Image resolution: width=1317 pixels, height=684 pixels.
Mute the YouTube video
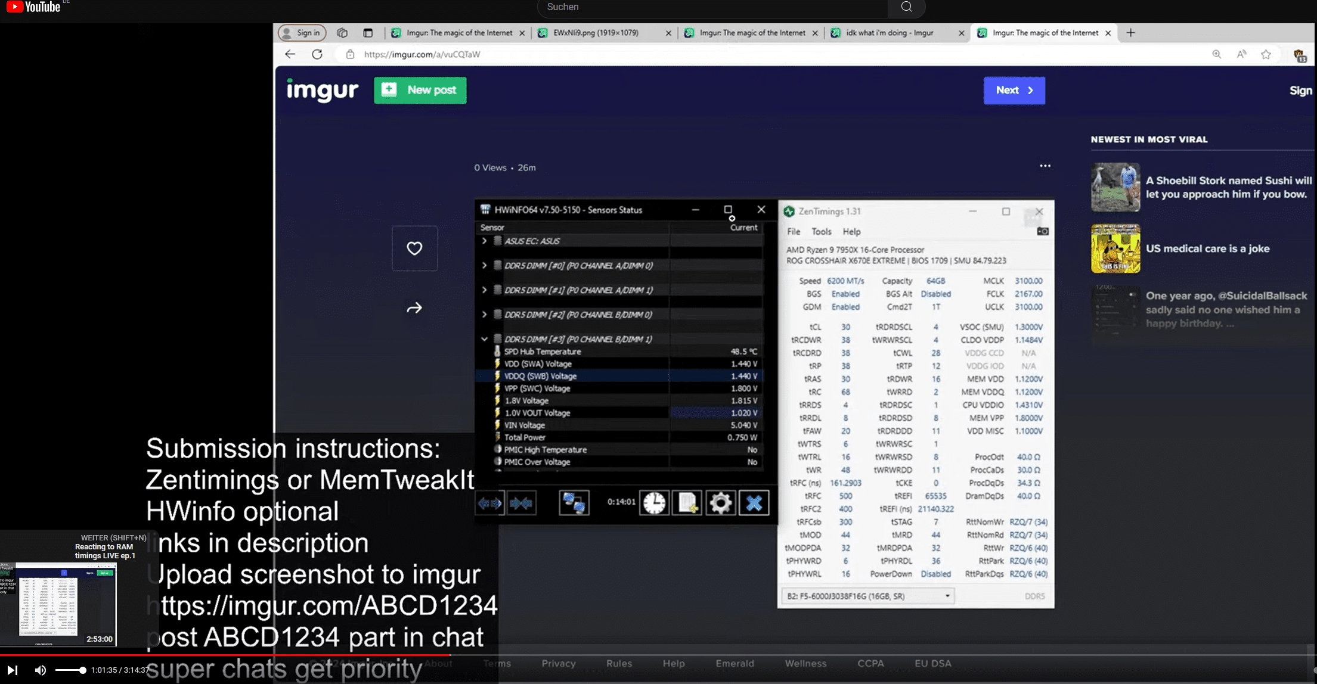pos(40,670)
